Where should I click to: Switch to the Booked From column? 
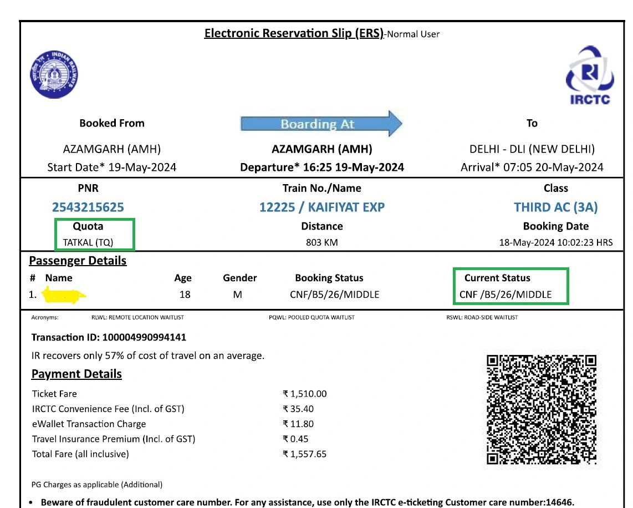[x=112, y=123]
